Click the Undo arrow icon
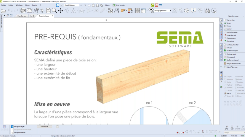Image resolution: width=245 pixels, height=137 pixels. (10, 11)
